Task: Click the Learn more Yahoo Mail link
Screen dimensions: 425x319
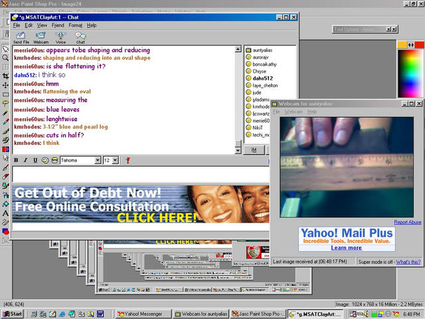Action: click(346, 248)
